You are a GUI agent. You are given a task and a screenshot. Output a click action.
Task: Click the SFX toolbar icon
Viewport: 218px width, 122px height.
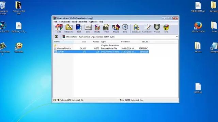tap(166, 28)
